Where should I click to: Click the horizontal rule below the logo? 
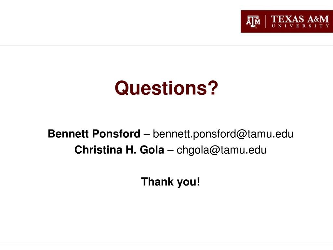[166, 46]
